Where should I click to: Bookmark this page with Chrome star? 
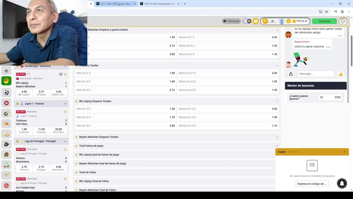click(327, 12)
